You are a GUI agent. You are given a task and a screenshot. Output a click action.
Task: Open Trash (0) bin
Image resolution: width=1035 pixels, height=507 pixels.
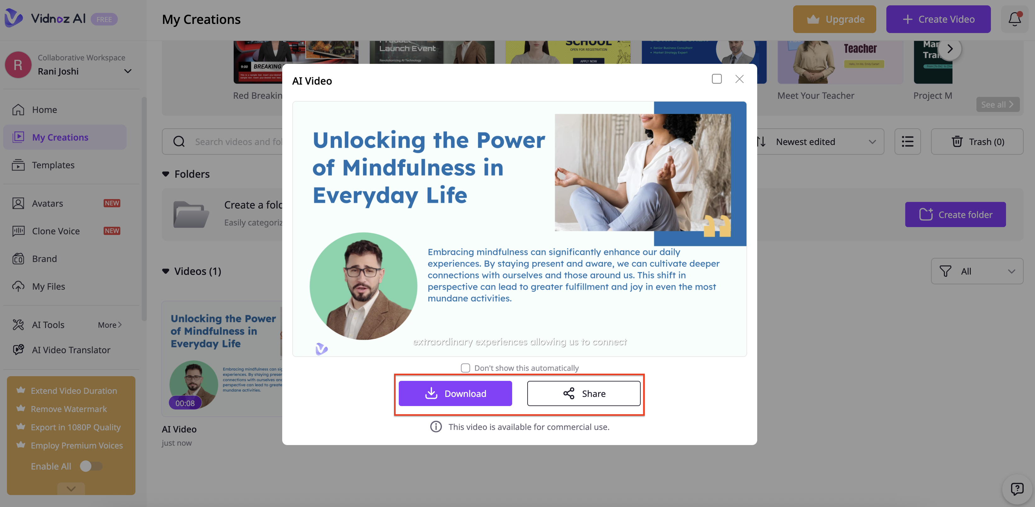point(977,142)
